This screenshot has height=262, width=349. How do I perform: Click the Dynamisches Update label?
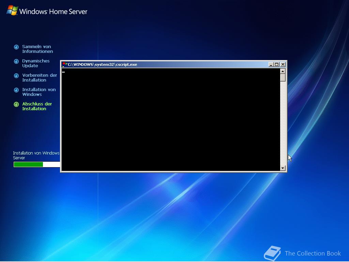click(36, 63)
